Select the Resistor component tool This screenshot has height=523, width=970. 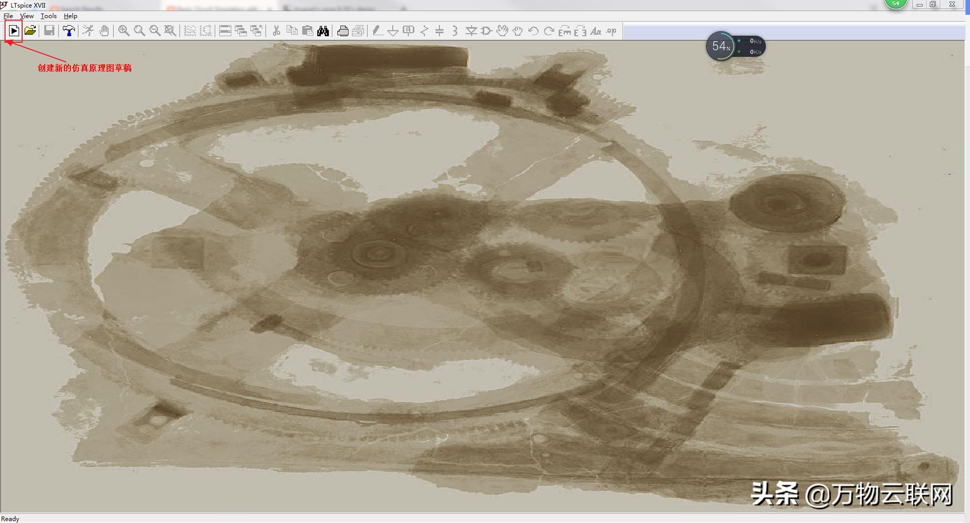[424, 31]
